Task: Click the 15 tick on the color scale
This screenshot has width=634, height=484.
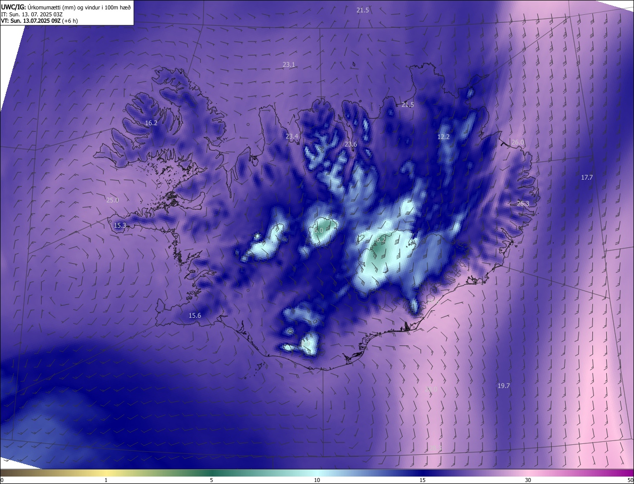Action: [423, 480]
